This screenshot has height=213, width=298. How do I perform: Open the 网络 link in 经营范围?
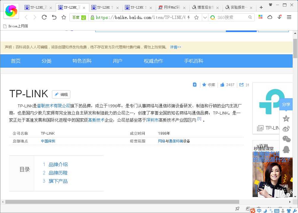[x=161, y=141]
